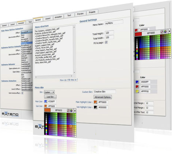Click the Advanced Options button

(102, 97)
